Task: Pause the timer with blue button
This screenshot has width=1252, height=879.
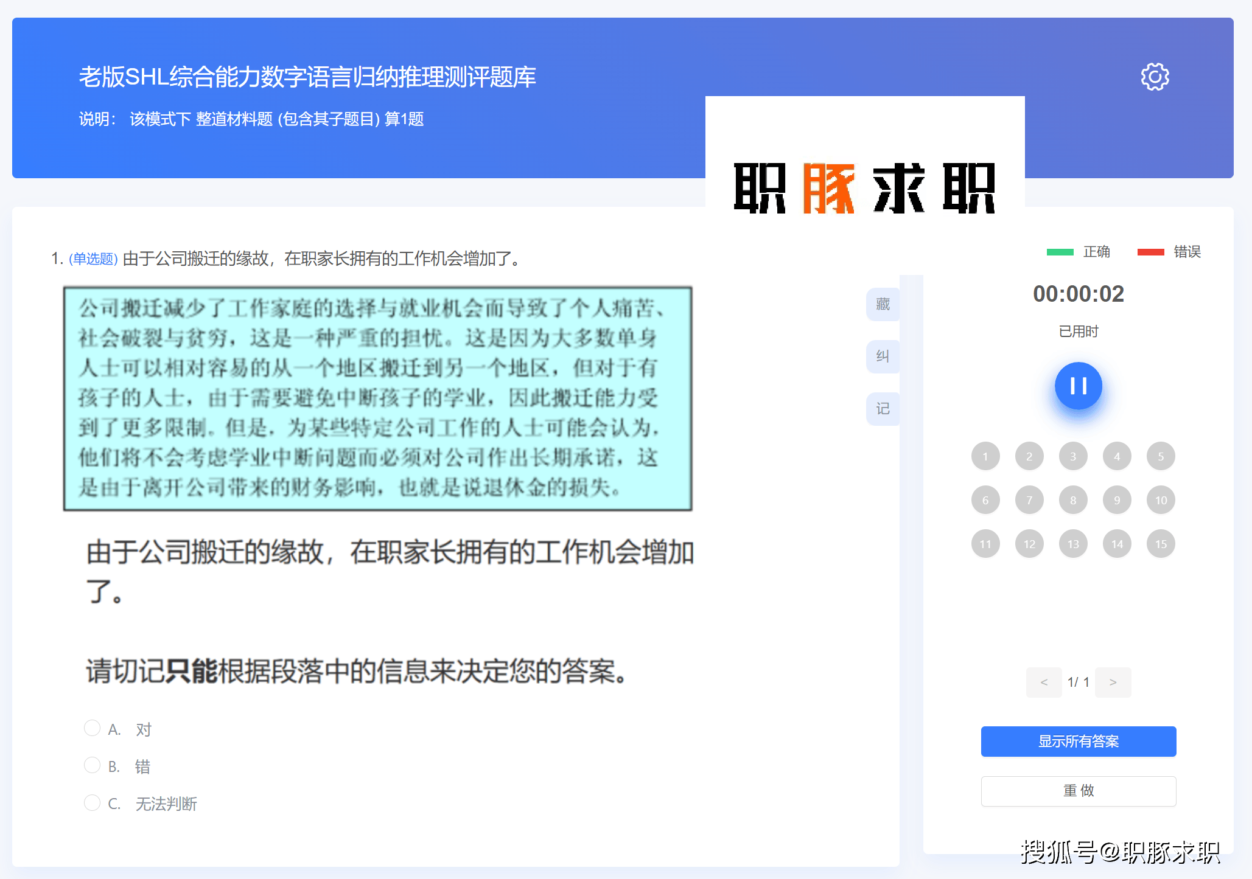Action: pyautogui.click(x=1078, y=386)
